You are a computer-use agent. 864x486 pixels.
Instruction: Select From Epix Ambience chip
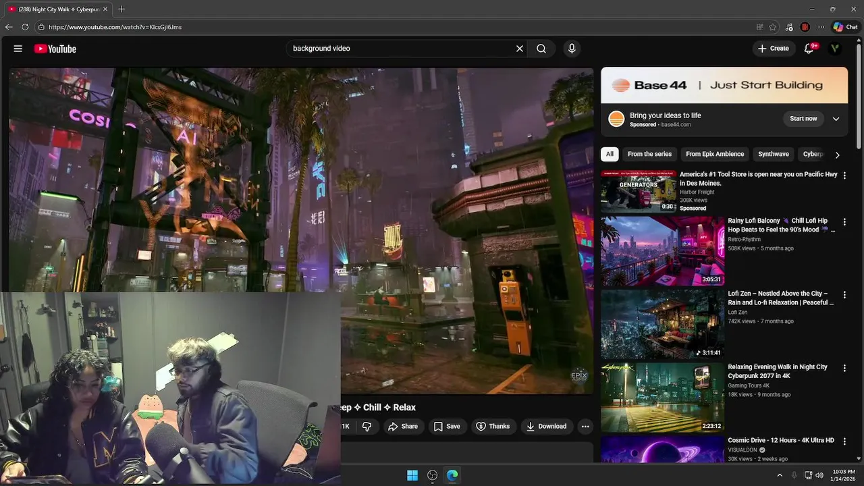point(715,155)
